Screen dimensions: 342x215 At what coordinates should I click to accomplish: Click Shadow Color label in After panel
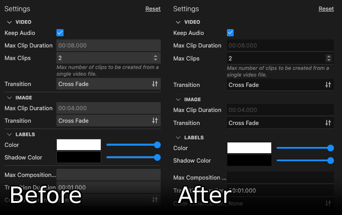192,160
